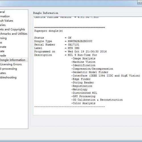Click the '-Metrology' line
Viewport: 142px width, 142px height.
(79, 89)
